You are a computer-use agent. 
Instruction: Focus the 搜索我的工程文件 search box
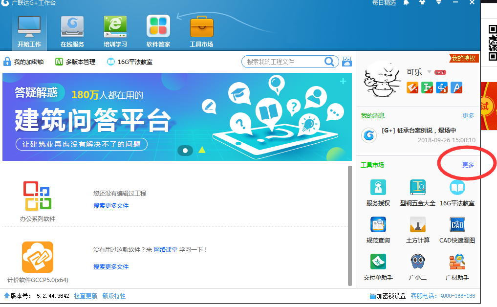coord(283,62)
